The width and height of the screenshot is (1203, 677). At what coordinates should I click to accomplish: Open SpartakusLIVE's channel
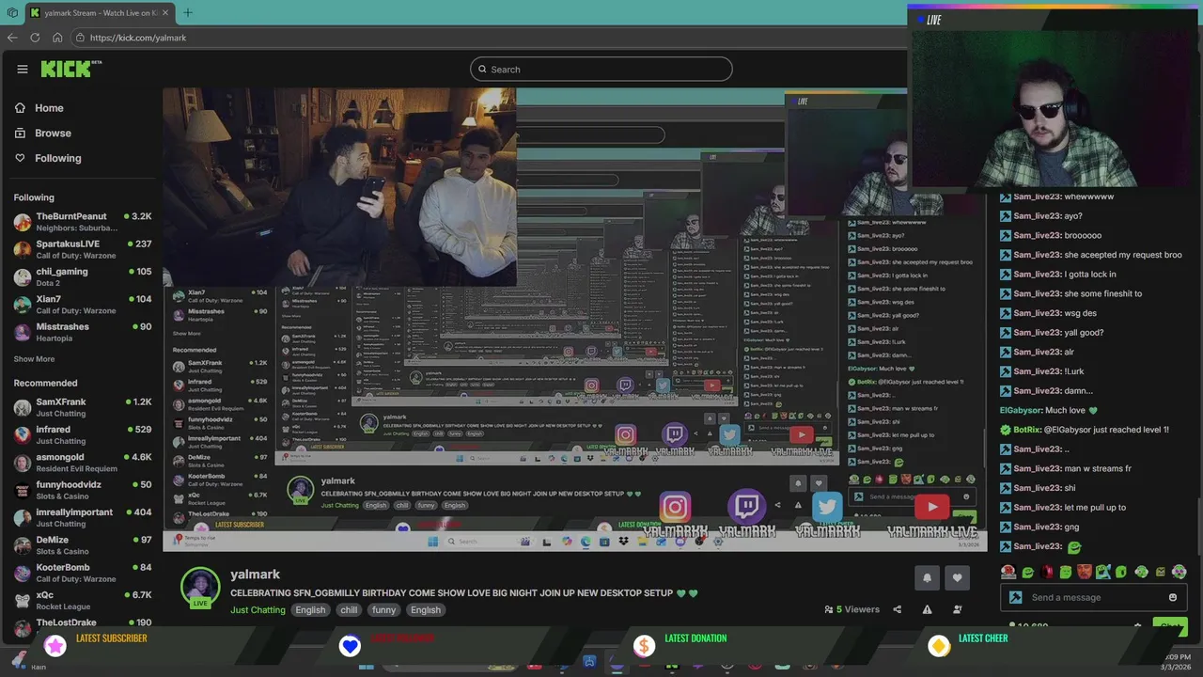click(82, 249)
